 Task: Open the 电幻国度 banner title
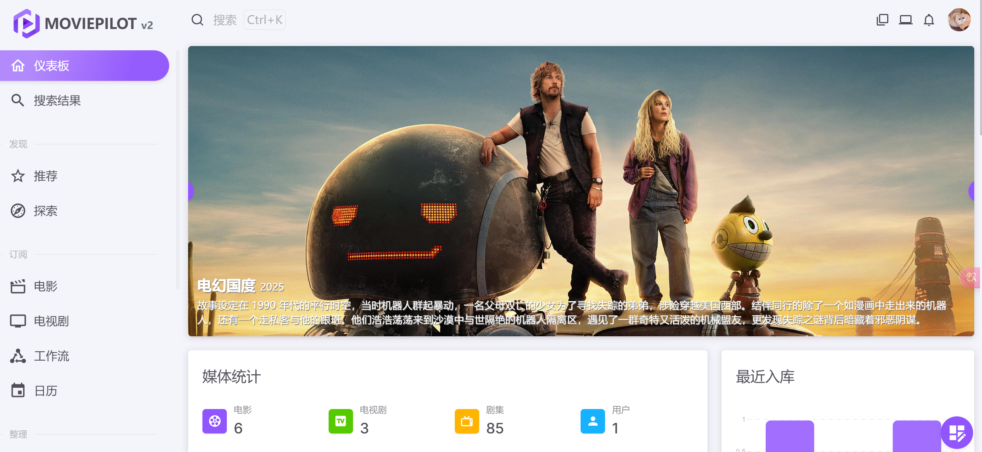pyautogui.click(x=226, y=286)
